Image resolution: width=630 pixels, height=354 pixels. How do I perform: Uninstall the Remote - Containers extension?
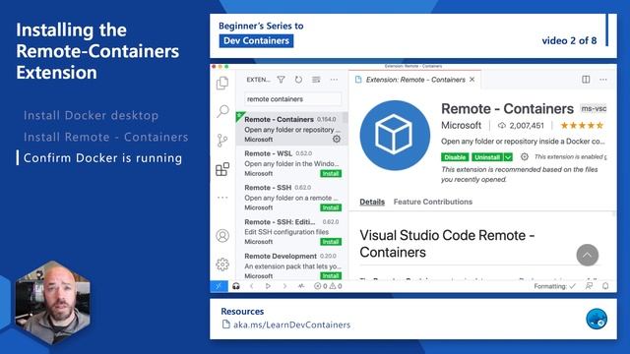pos(487,157)
